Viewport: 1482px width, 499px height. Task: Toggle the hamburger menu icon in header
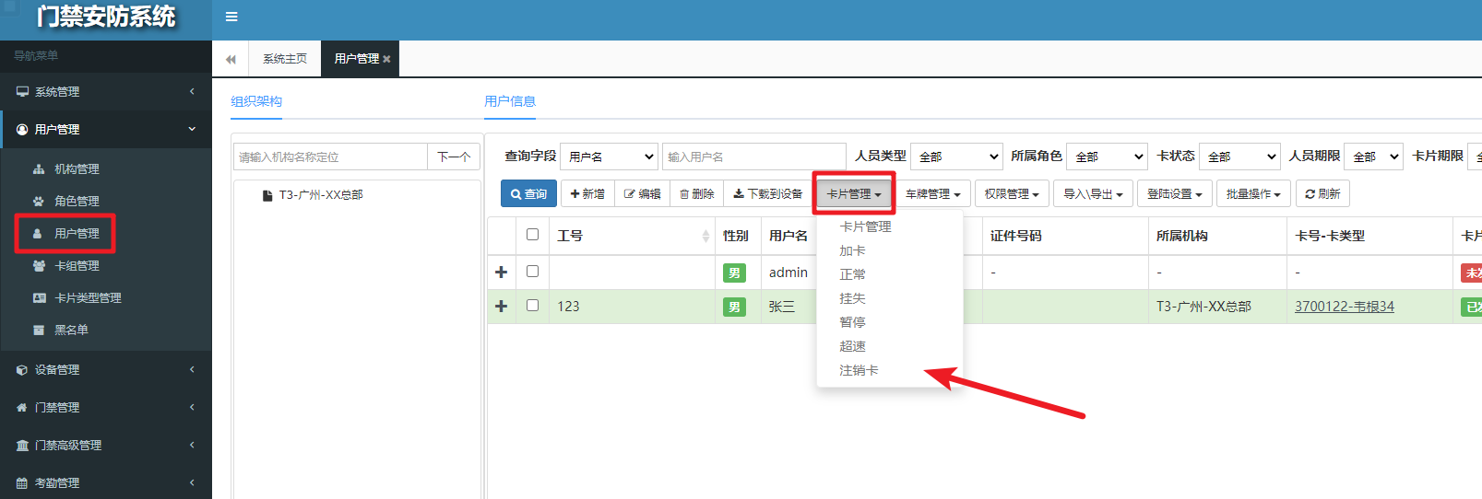231,17
